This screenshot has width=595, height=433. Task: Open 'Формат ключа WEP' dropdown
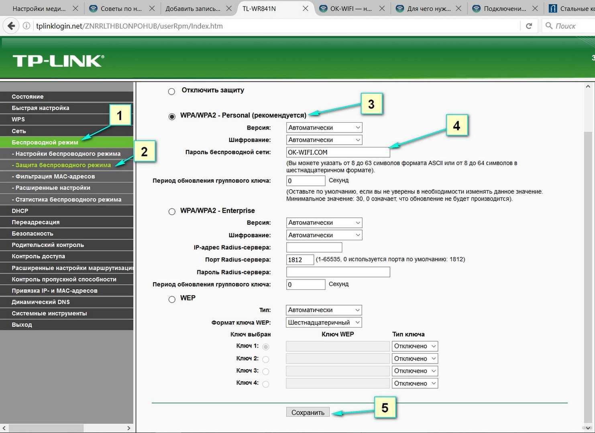click(x=324, y=322)
